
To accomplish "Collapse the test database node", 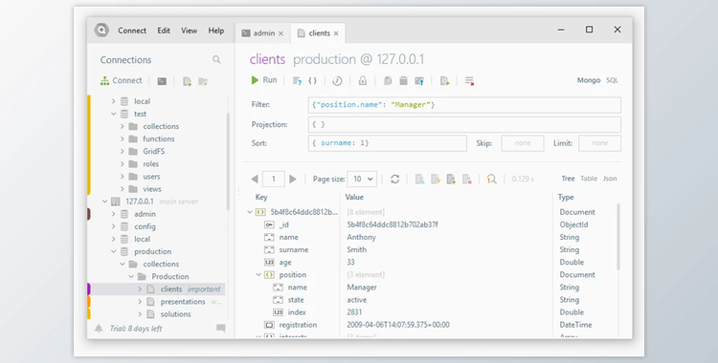I will coord(114,114).
